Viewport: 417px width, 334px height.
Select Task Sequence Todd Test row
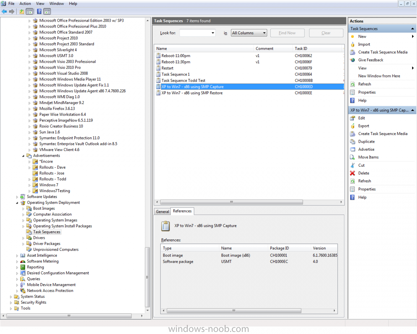click(249, 81)
